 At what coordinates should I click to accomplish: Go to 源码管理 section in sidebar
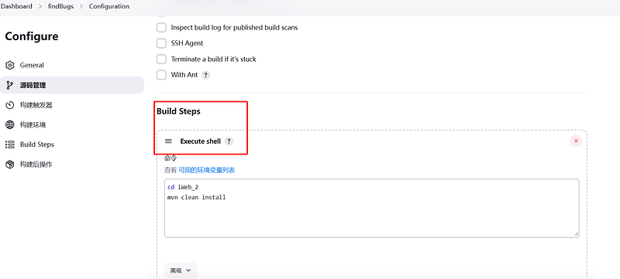click(x=72, y=85)
